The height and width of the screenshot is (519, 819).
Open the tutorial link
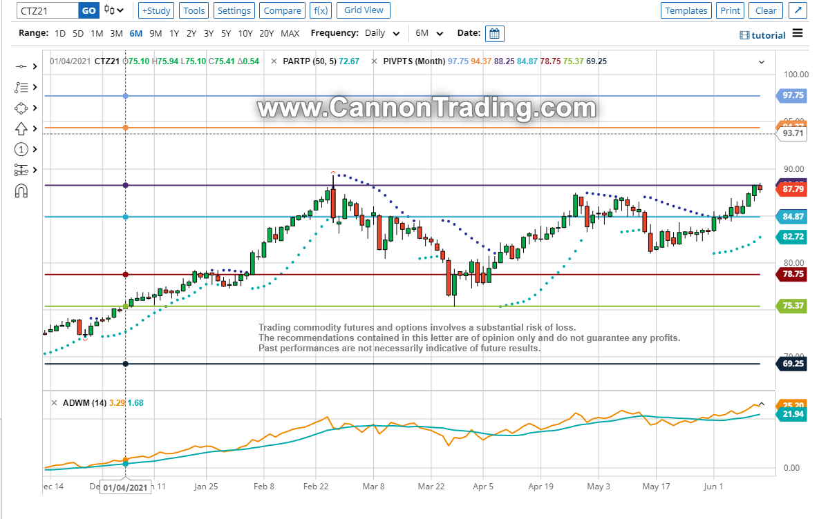[762, 35]
